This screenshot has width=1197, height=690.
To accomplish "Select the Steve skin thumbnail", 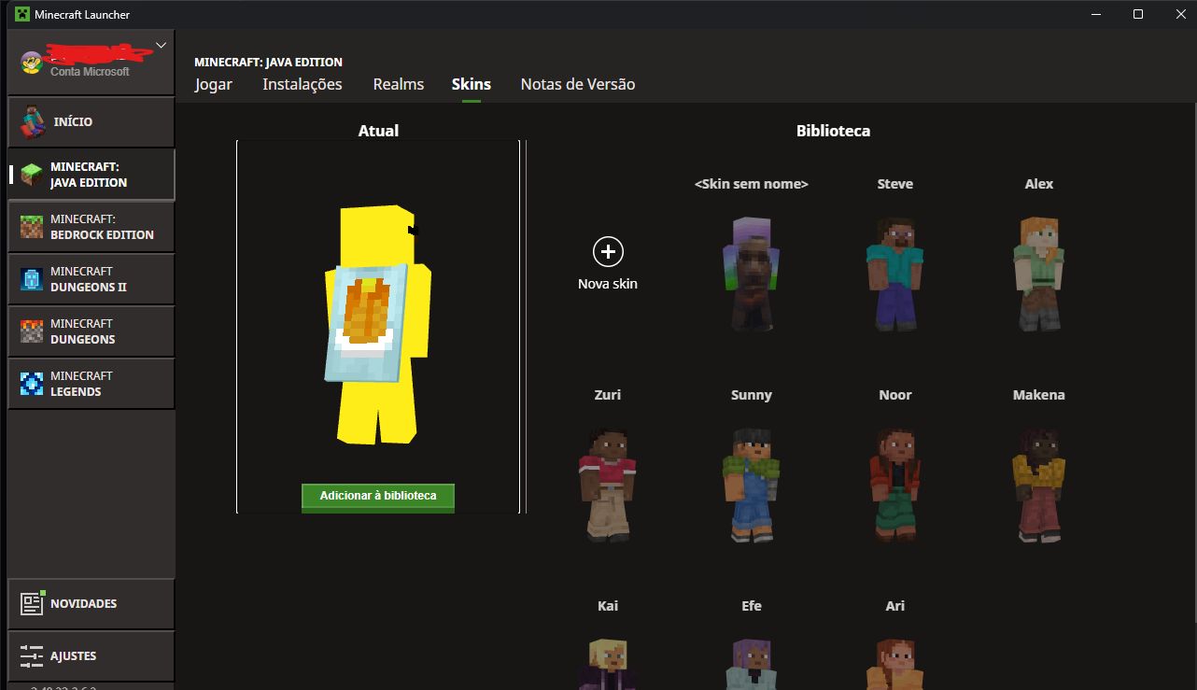I will [x=895, y=273].
